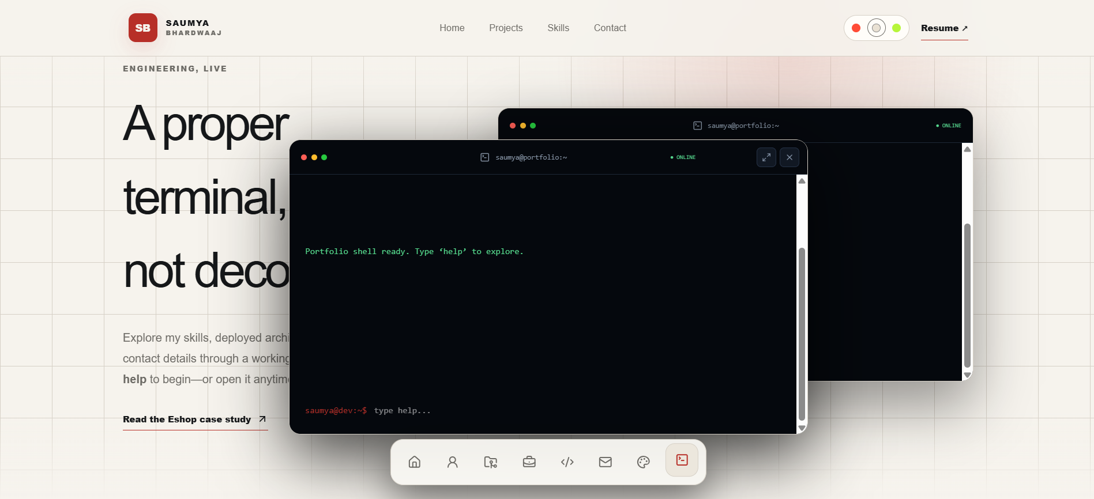Click ONLINE status in back terminal
This screenshot has height=499, width=1094.
949,126
